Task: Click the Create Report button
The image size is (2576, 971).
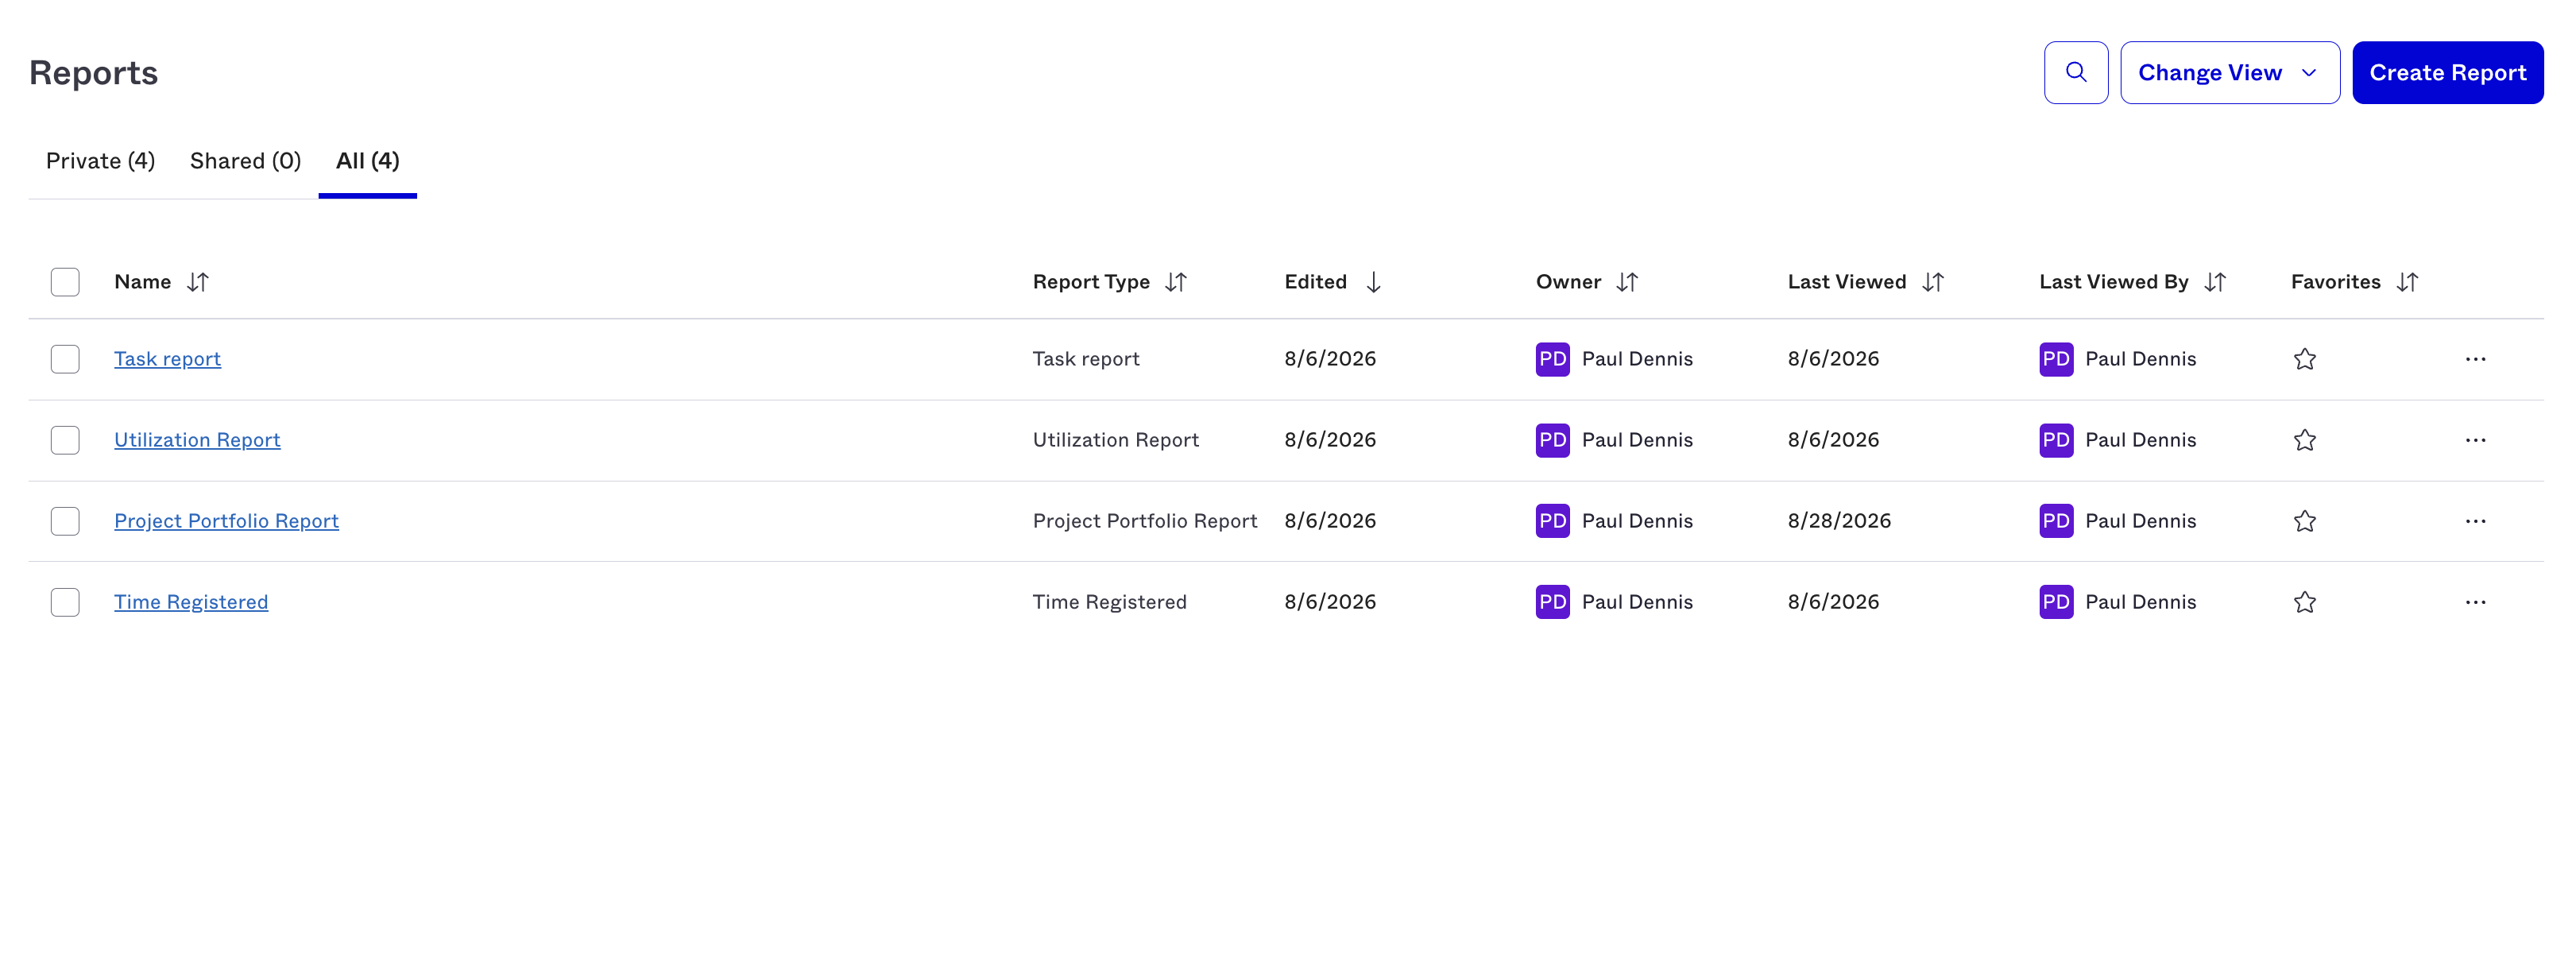Action: pyautogui.click(x=2447, y=72)
